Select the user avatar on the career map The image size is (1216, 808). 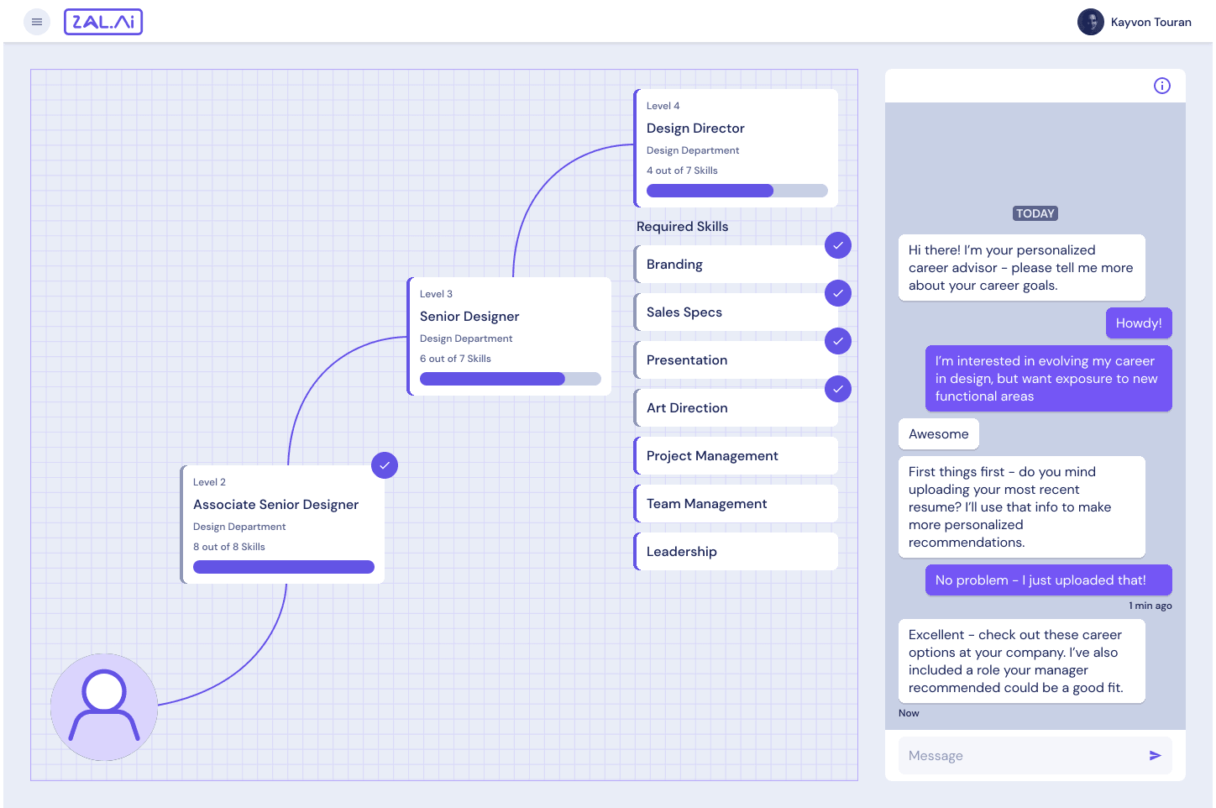coord(103,707)
